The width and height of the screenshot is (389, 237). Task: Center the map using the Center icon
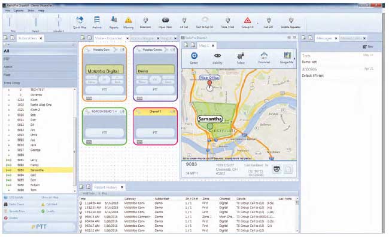click(194, 56)
